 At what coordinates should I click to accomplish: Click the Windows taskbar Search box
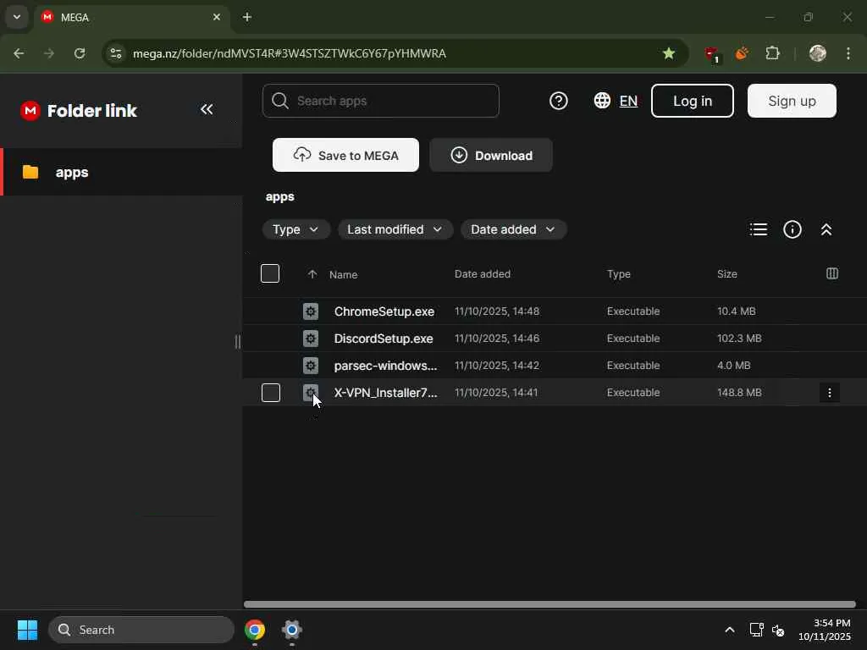click(x=141, y=630)
